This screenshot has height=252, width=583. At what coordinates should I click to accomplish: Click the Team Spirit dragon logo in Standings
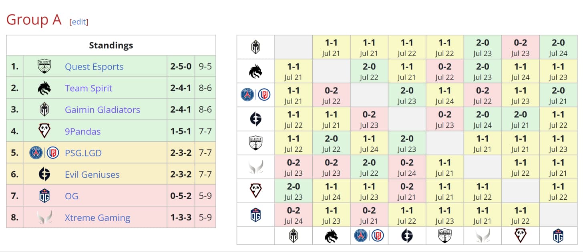coord(44,88)
